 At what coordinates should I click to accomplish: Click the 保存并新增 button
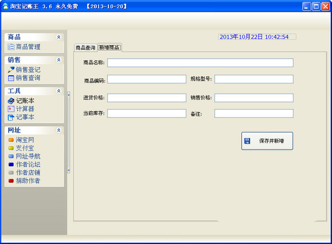(267, 141)
